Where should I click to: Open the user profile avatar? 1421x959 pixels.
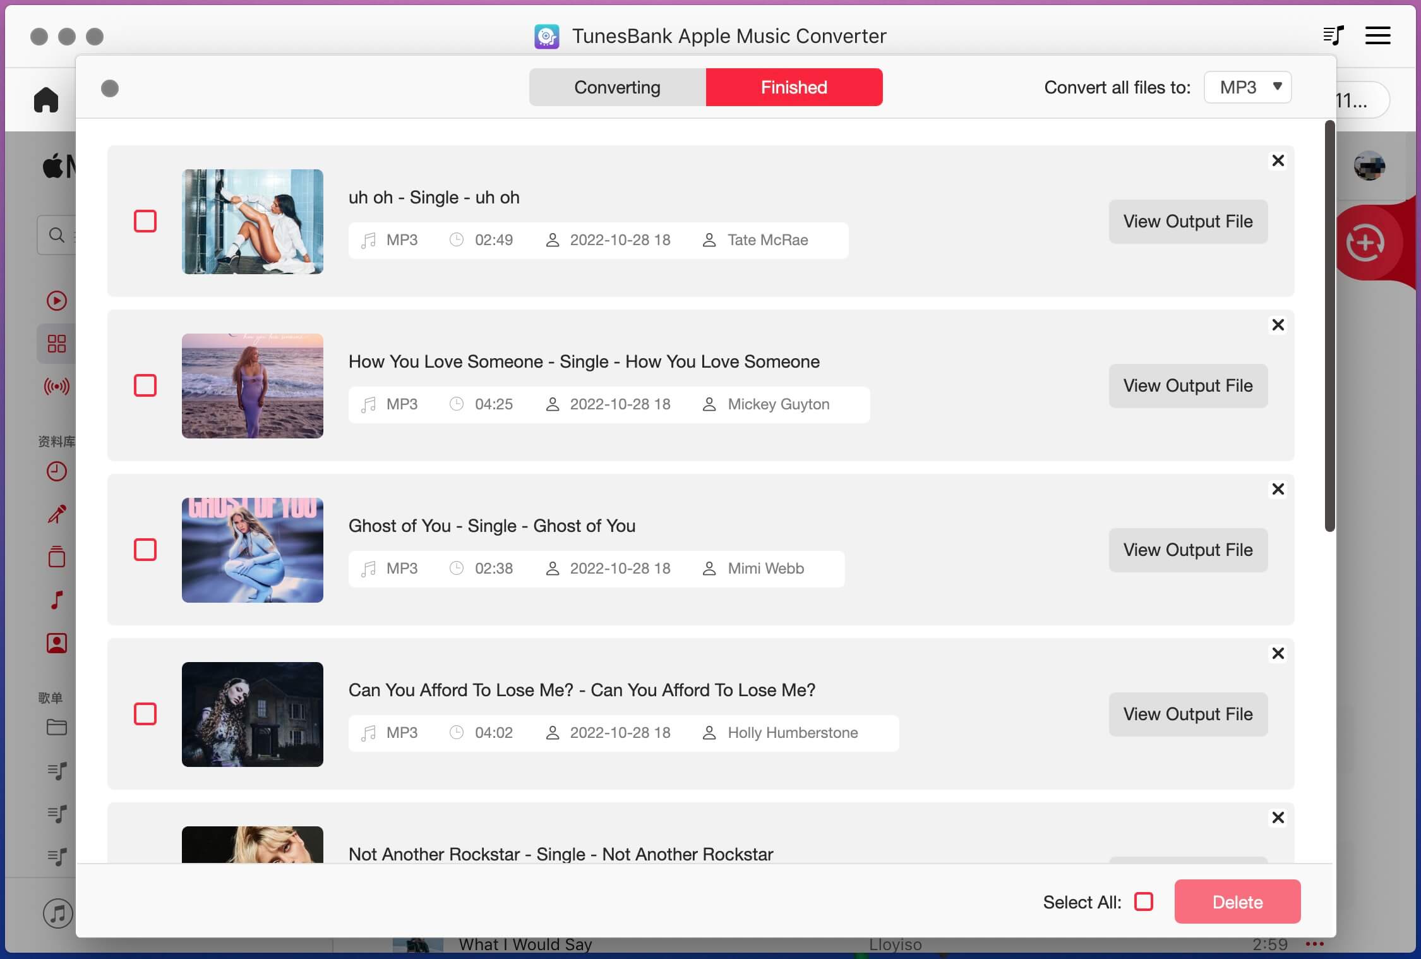coord(1369,166)
